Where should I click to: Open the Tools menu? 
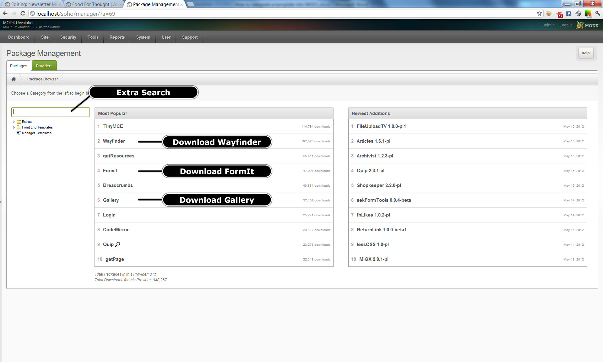coord(93,37)
